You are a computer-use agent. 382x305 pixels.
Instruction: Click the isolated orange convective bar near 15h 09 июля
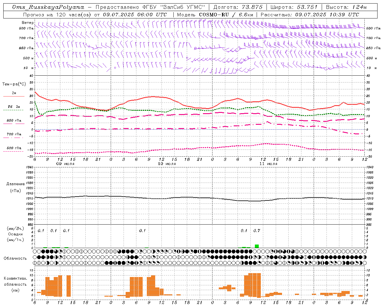coord(69,286)
